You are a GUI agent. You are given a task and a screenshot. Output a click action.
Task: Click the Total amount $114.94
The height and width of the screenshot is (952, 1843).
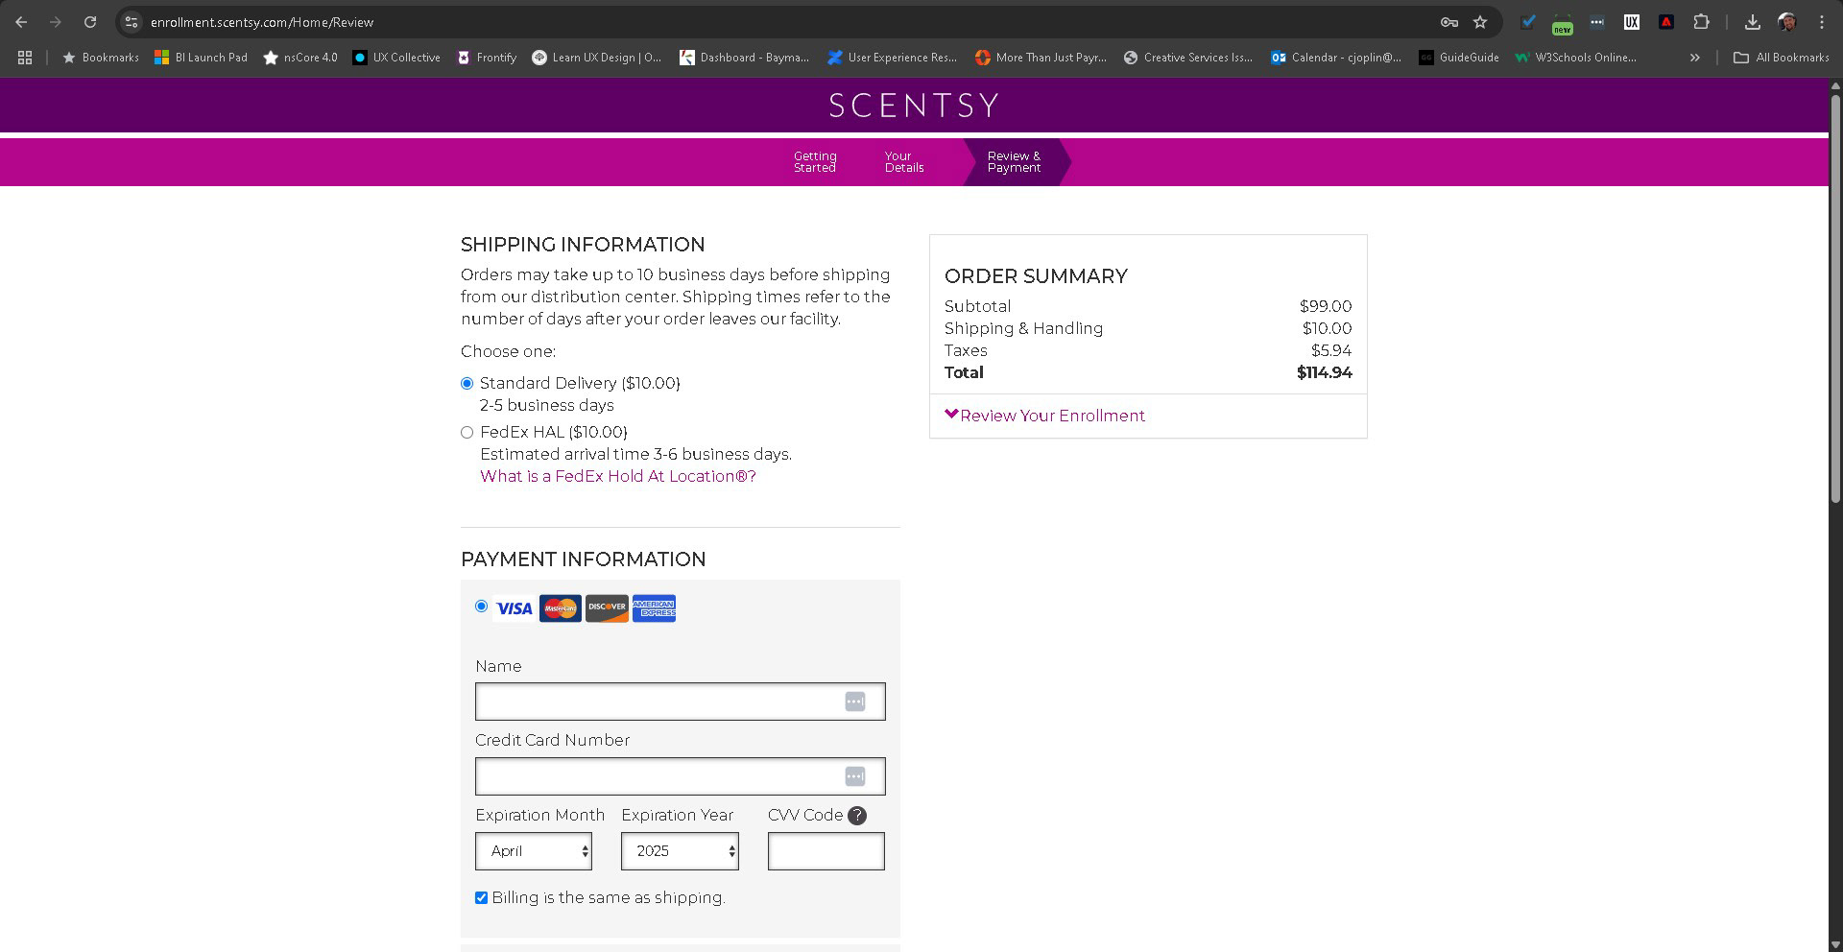(x=1324, y=372)
